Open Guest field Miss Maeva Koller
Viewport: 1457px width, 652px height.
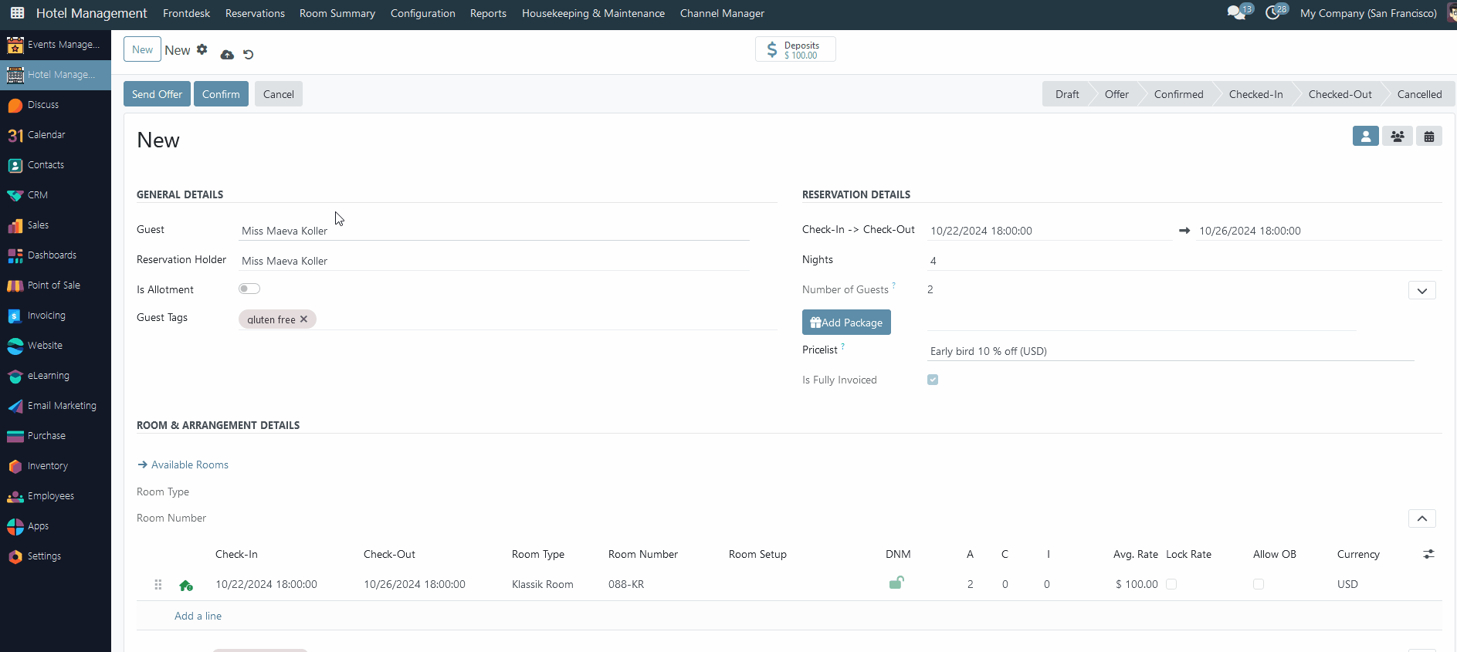pos(494,231)
